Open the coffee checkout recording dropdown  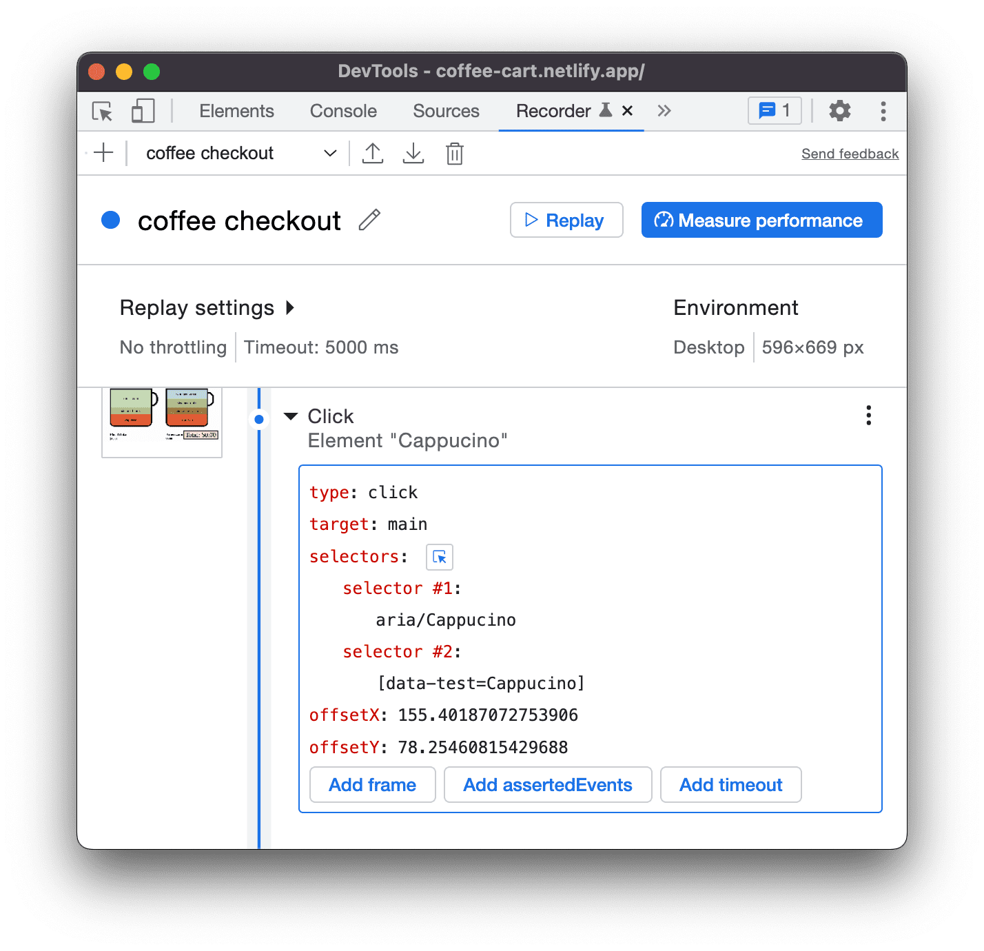[329, 153]
